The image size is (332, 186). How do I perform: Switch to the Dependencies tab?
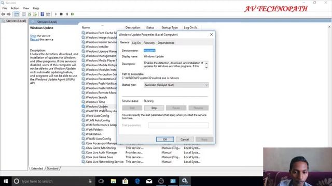click(166, 43)
